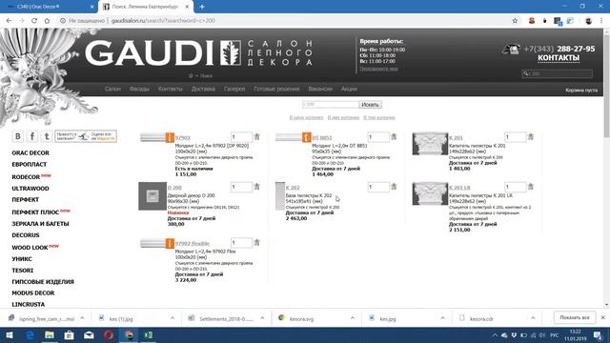The height and width of the screenshot is (343, 610).
Task: Open Mail app from taskbar
Action: pyautogui.click(x=89, y=335)
